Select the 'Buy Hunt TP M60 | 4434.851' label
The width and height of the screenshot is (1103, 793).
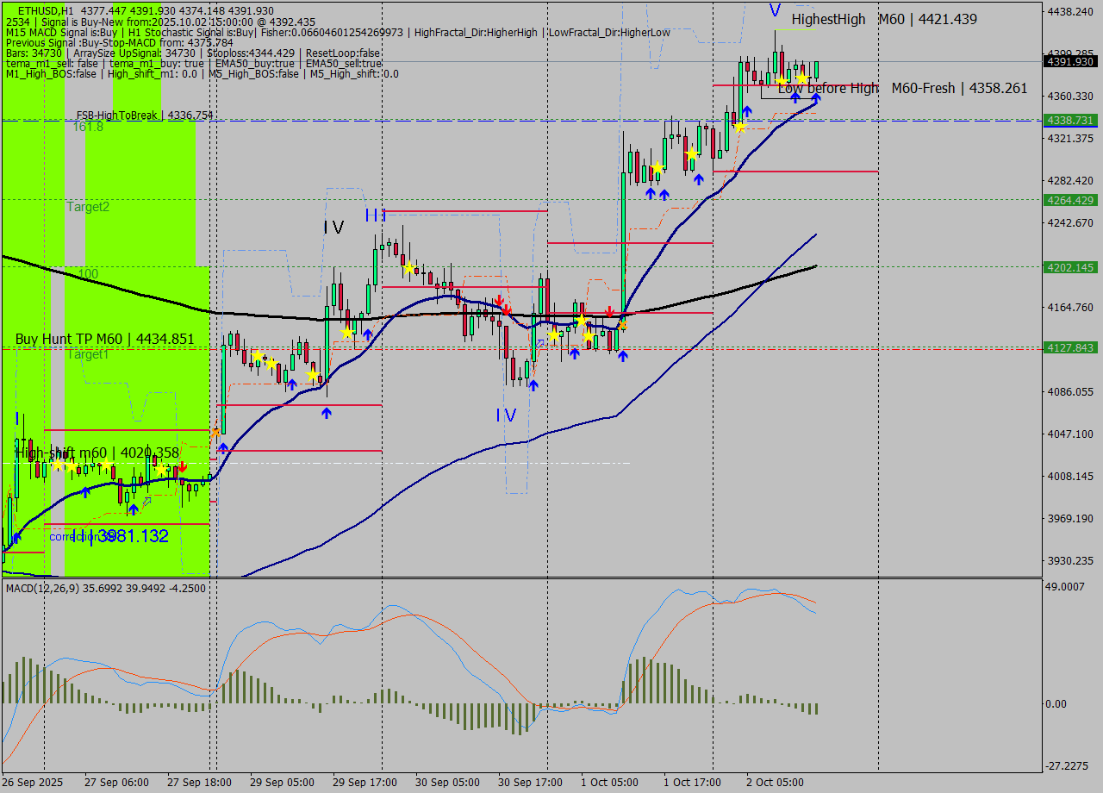coord(103,339)
